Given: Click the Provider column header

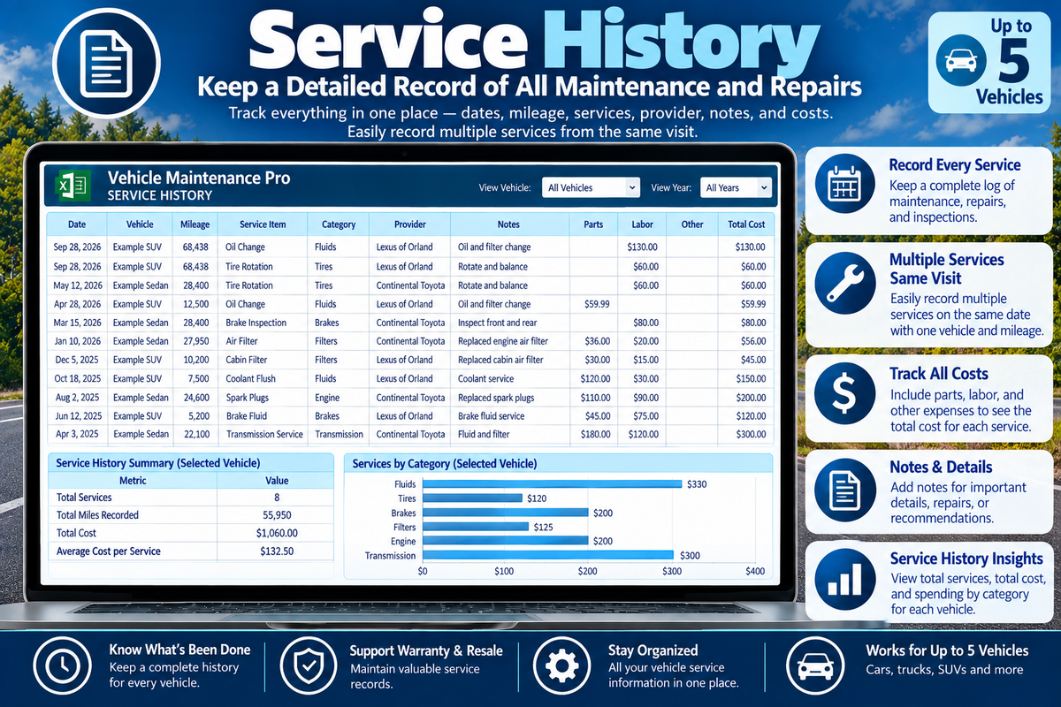Looking at the screenshot, I should click(410, 224).
